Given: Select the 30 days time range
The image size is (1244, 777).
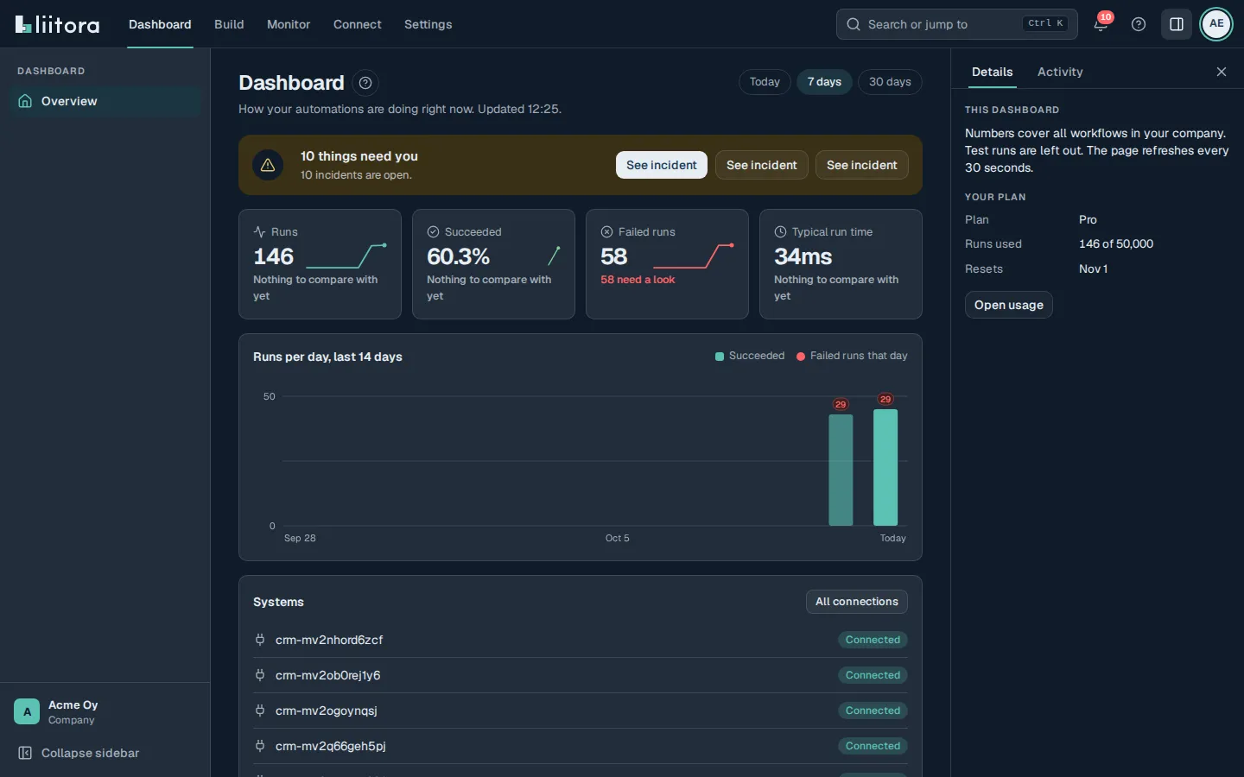Looking at the screenshot, I should [890, 82].
